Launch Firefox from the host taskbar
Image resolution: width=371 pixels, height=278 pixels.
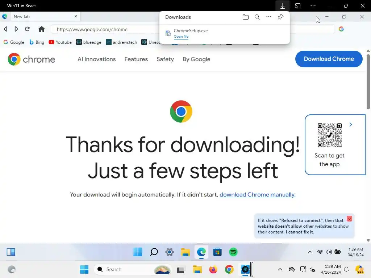tap(213, 269)
